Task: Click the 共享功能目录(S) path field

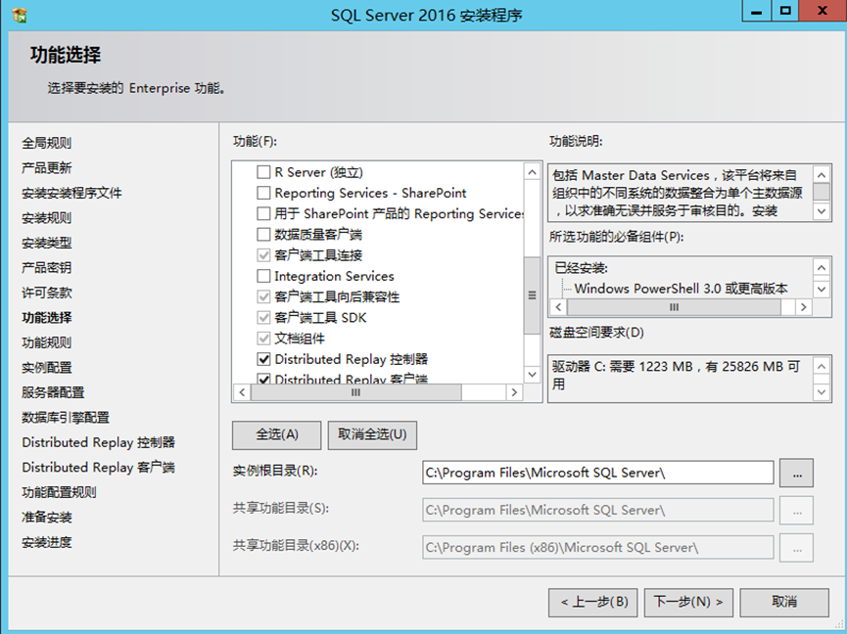Action: (x=598, y=510)
